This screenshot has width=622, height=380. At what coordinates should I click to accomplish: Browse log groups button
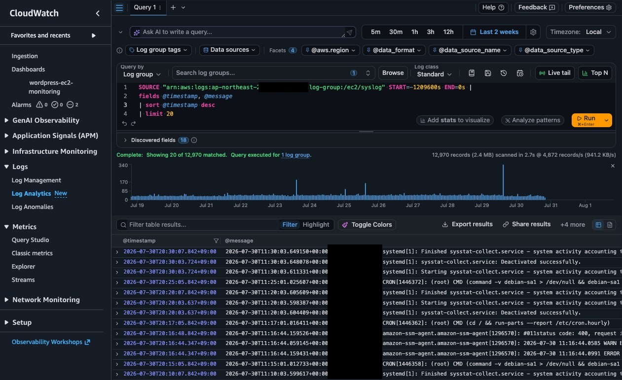(x=393, y=73)
